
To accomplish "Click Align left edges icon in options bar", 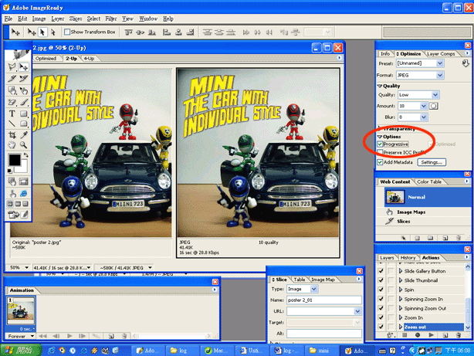I will pos(166,32).
